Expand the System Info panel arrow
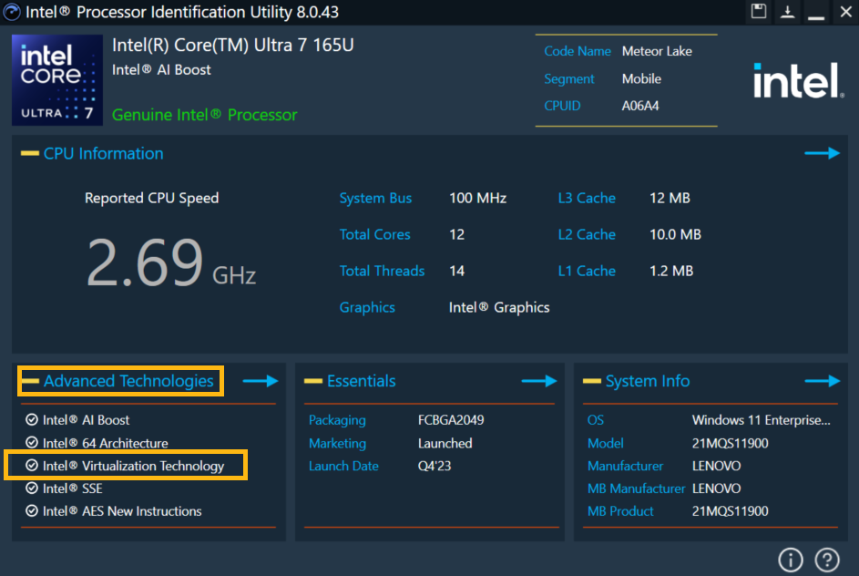This screenshot has height=576, width=859. (822, 381)
